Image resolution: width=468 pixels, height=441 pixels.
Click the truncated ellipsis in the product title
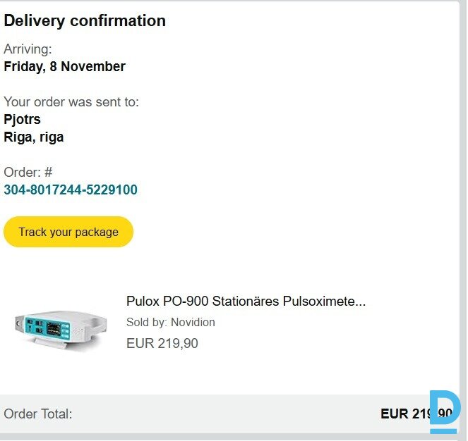click(361, 302)
